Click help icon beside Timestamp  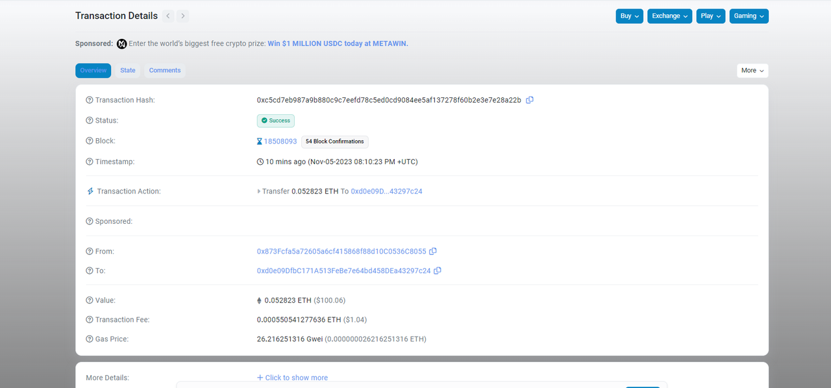90,162
